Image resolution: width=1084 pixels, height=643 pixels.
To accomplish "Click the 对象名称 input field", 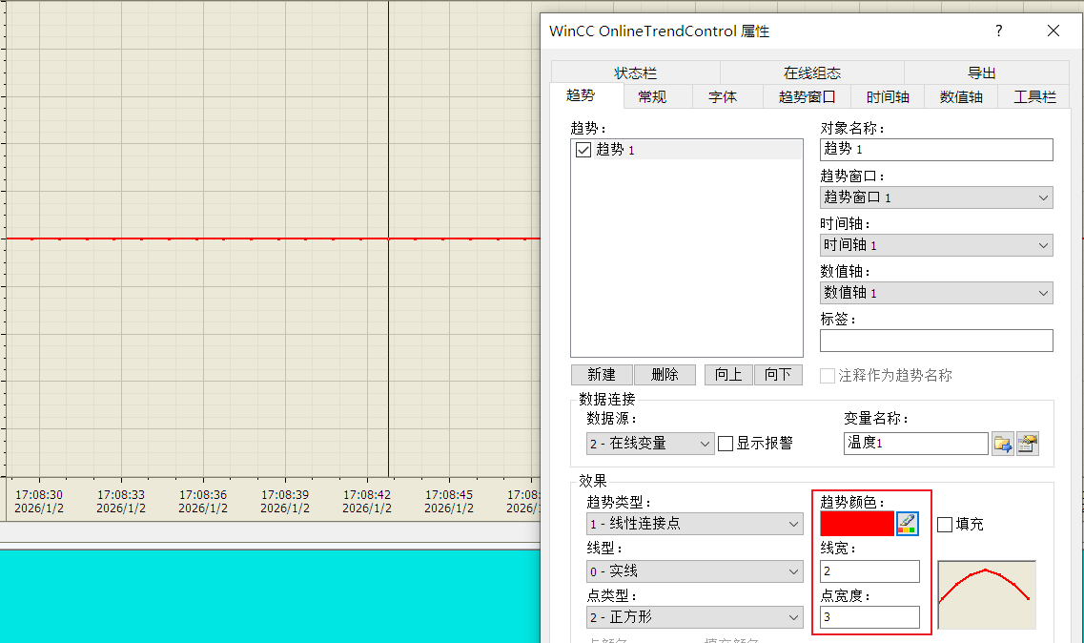I will (x=936, y=150).
